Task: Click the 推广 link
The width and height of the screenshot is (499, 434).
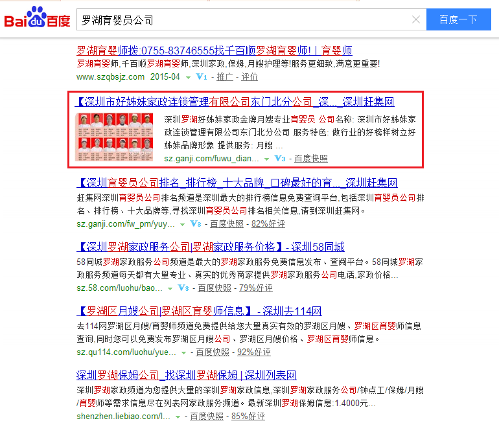Action: point(225,76)
